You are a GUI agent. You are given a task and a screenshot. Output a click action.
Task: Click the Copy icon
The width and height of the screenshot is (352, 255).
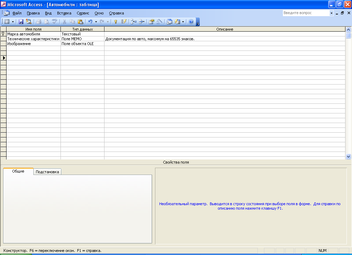[x=72, y=22]
